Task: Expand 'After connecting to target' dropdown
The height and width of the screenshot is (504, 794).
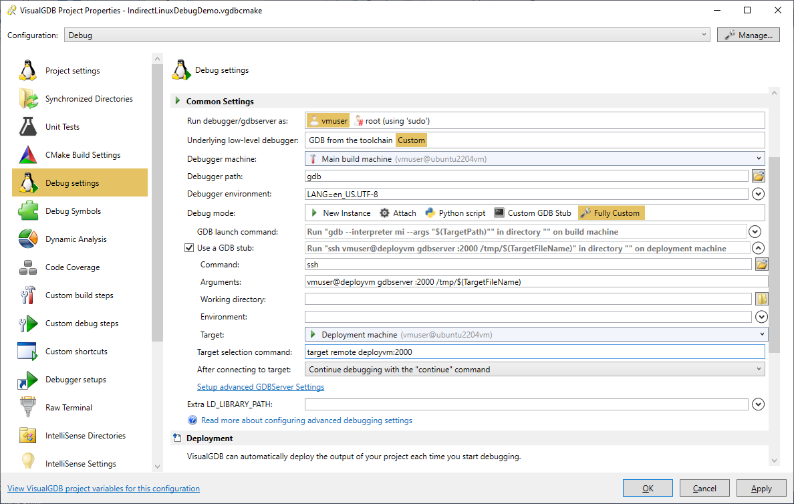Action: click(x=534, y=369)
